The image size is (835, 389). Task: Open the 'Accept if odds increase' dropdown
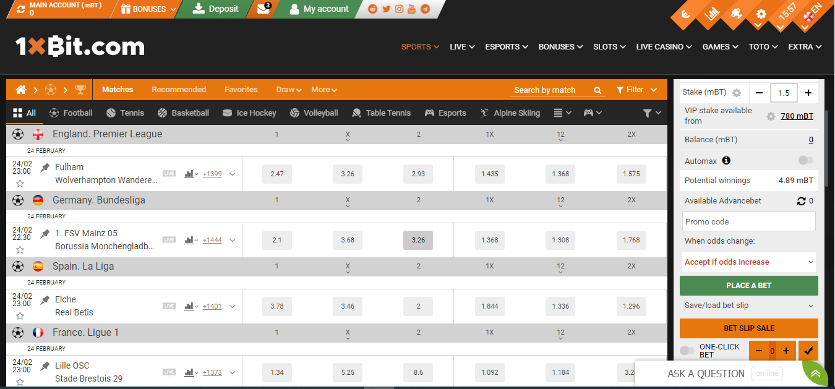click(748, 262)
